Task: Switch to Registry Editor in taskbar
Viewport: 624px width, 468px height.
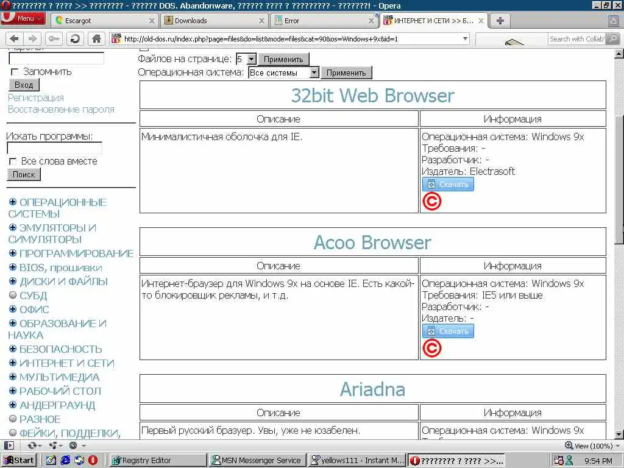Action: (157, 460)
